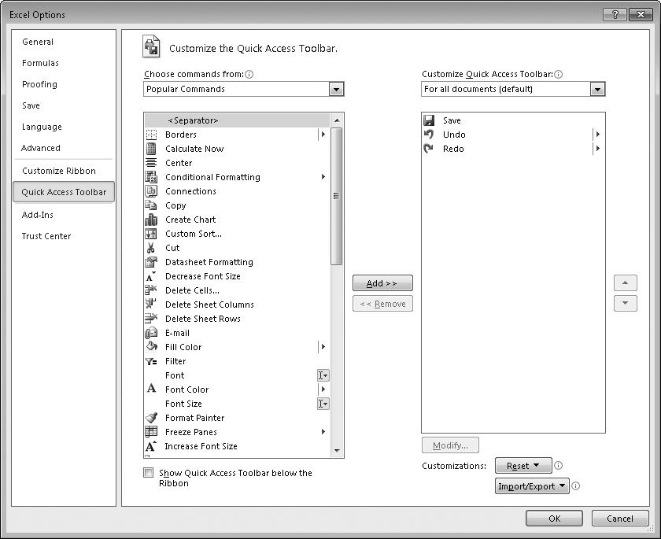Click the Save floppy disk icon

coord(429,120)
